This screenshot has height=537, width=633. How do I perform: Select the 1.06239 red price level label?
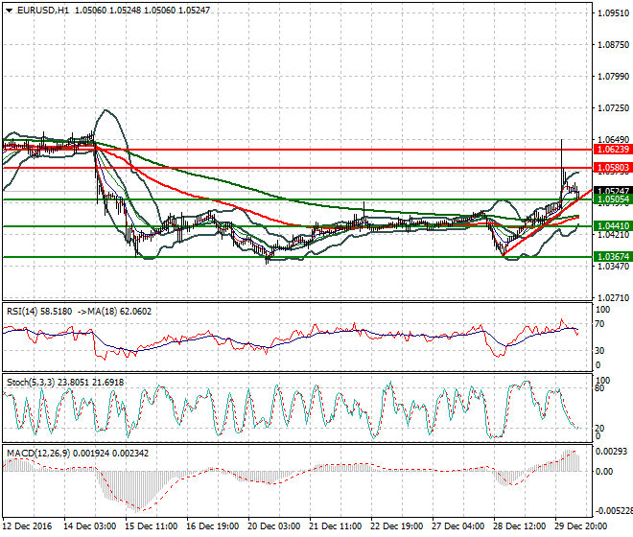pyautogui.click(x=613, y=150)
